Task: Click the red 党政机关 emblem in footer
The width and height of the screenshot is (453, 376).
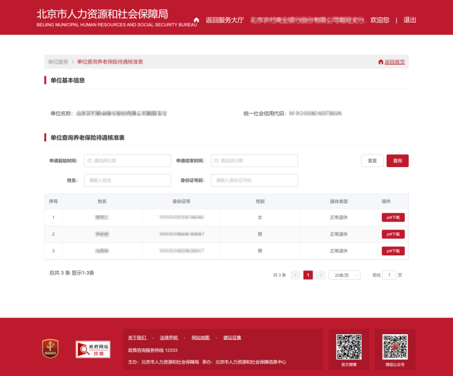Action: click(x=50, y=348)
